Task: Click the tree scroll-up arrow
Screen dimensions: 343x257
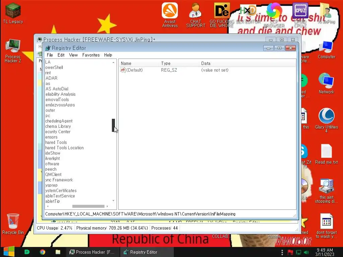Action: point(113,63)
